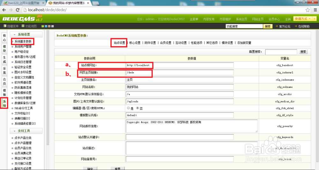This screenshot has height=170, width=319.
Task: Switch to the 性能选项 config tab
Action: pyautogui.click(x=197, y=43)
